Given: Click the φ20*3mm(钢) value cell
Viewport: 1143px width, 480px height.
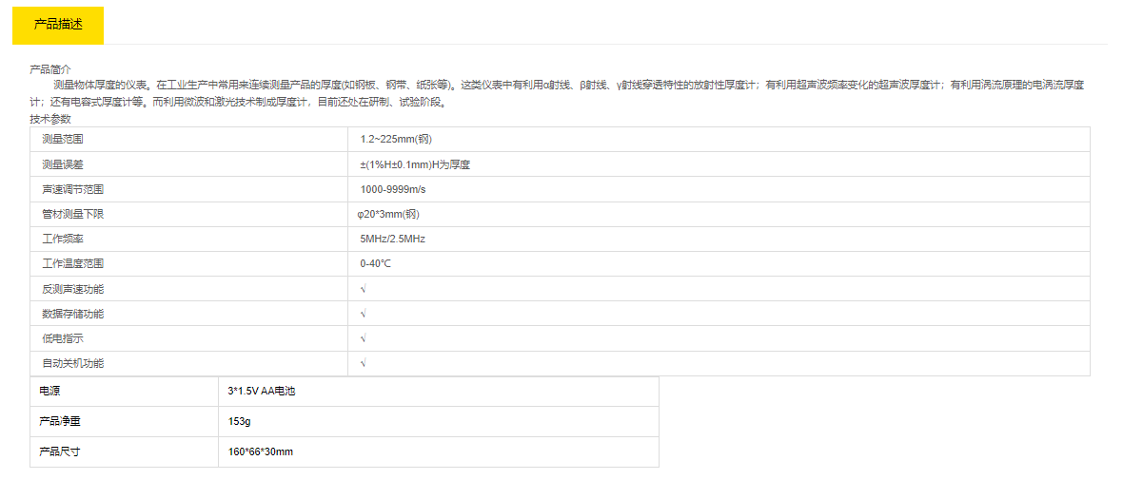Looking at the screenshot, I should [x=719, y=214].
